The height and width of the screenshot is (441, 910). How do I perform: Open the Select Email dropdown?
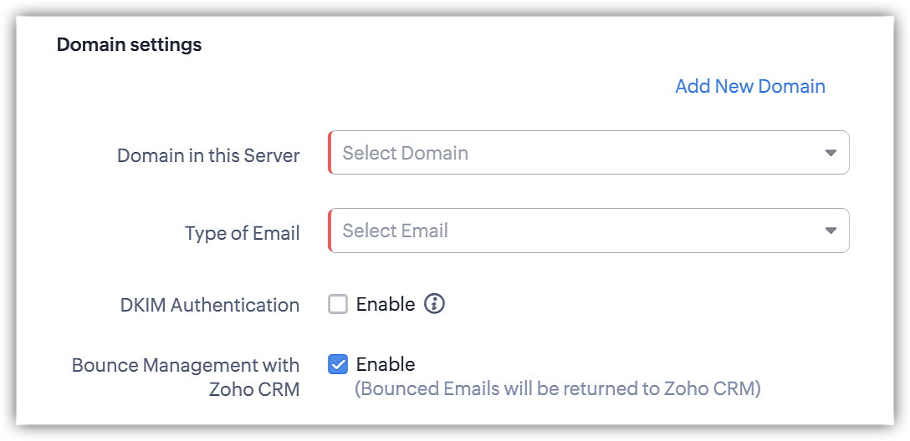click(x=589, y=231)
